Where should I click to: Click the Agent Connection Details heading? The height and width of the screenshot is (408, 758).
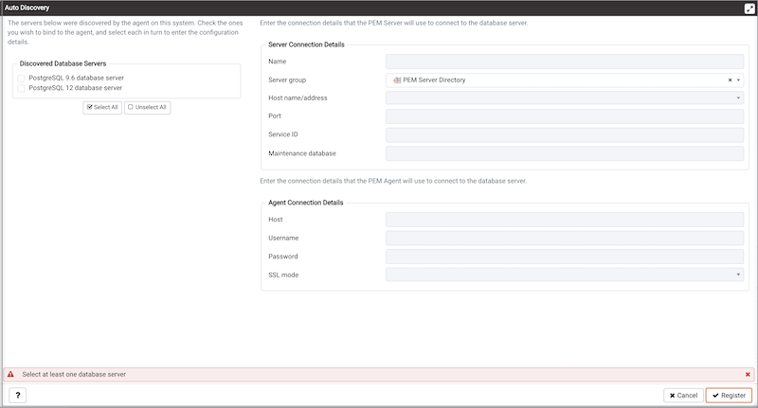pos(305,203)
